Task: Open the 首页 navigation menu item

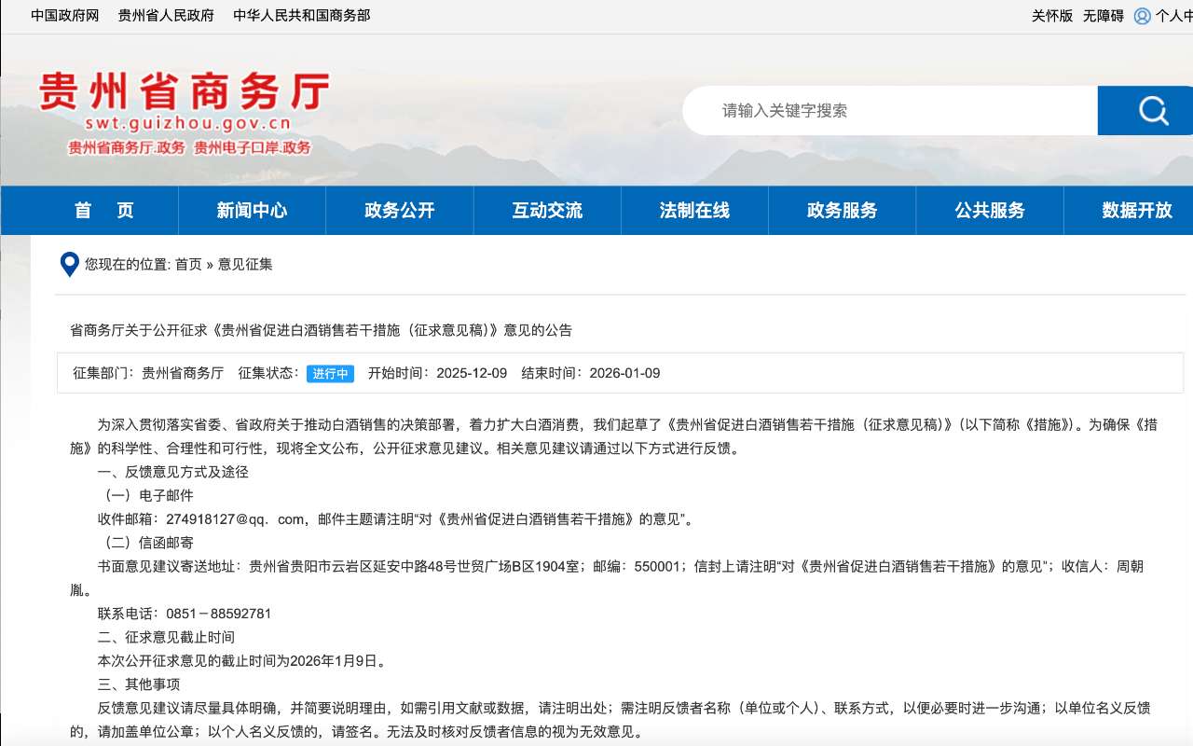Action: (104, 211)
